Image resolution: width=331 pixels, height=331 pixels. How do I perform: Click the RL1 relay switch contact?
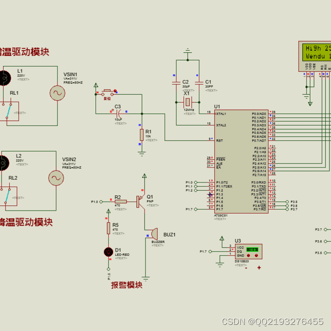pyautogui.click(x=9, y=111)
